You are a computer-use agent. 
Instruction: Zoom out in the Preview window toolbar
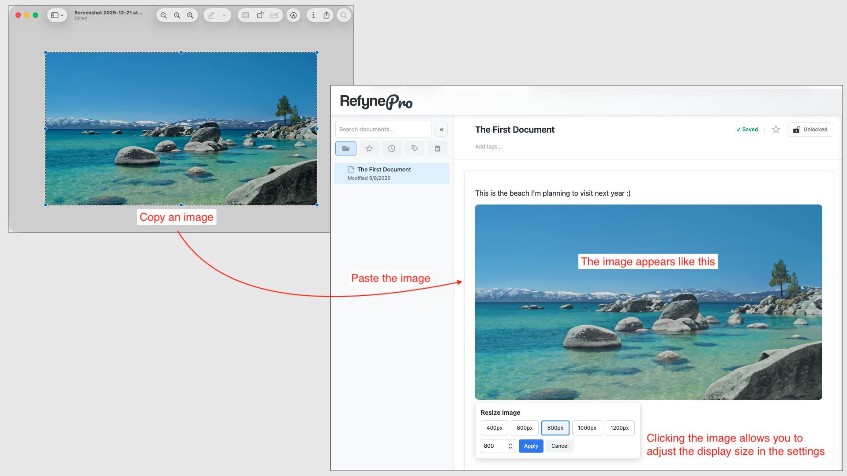[x=164, y=15]
